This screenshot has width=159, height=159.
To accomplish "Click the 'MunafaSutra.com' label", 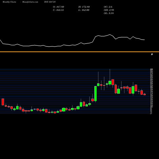I will (x=30, y=2).
